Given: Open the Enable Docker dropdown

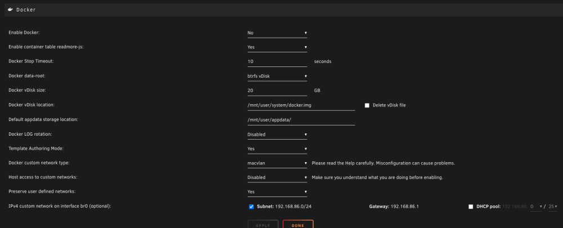Looking at the screenshot, I should tap(277, 33).
